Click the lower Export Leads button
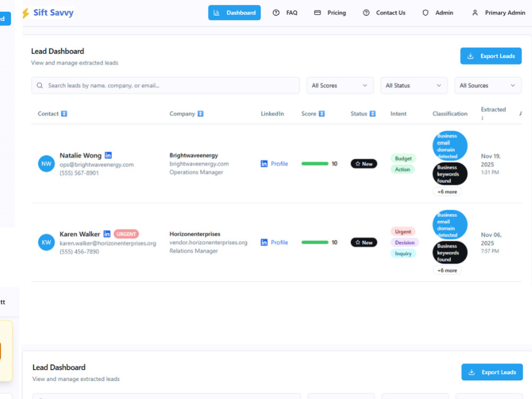532x399 pixels. [492, 372]
